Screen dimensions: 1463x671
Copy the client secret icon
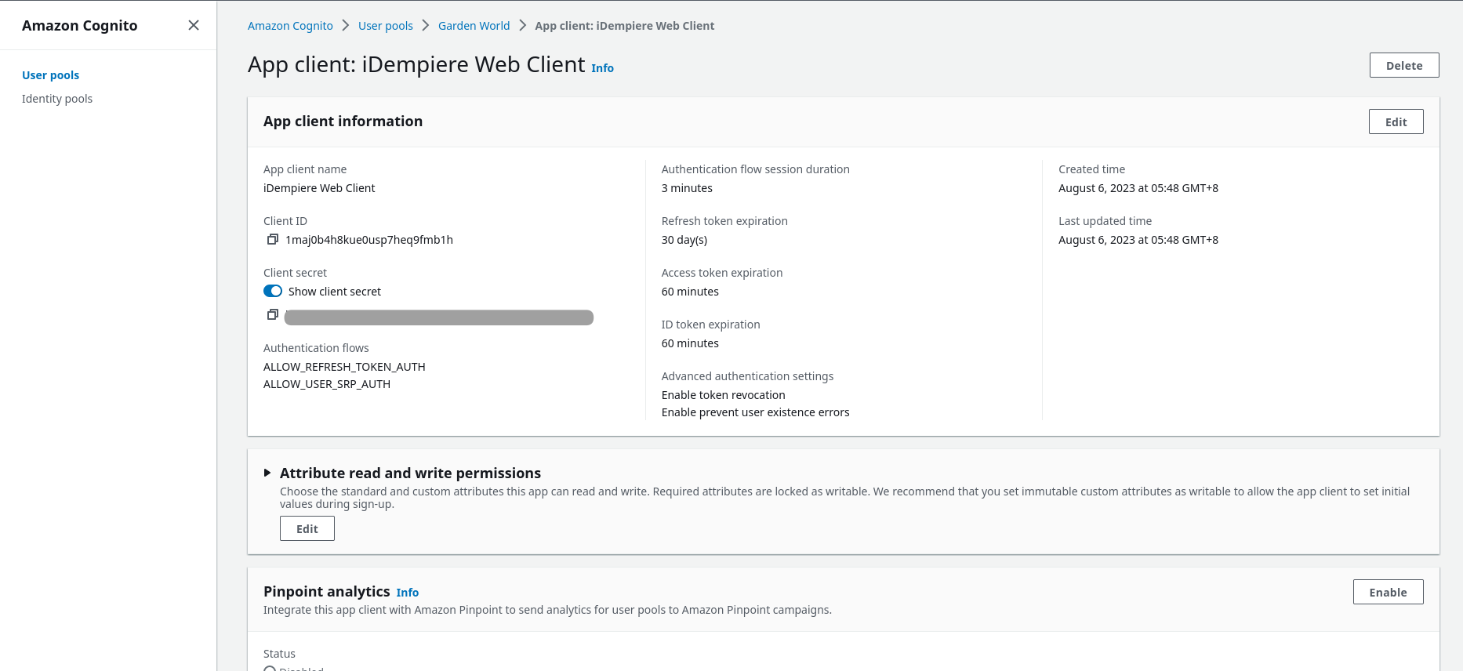(x=273, y=314)
